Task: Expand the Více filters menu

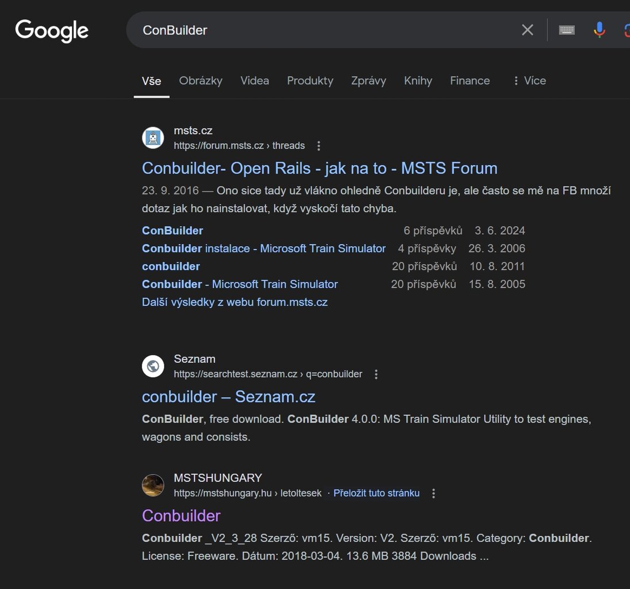Action: pos(529,81)
